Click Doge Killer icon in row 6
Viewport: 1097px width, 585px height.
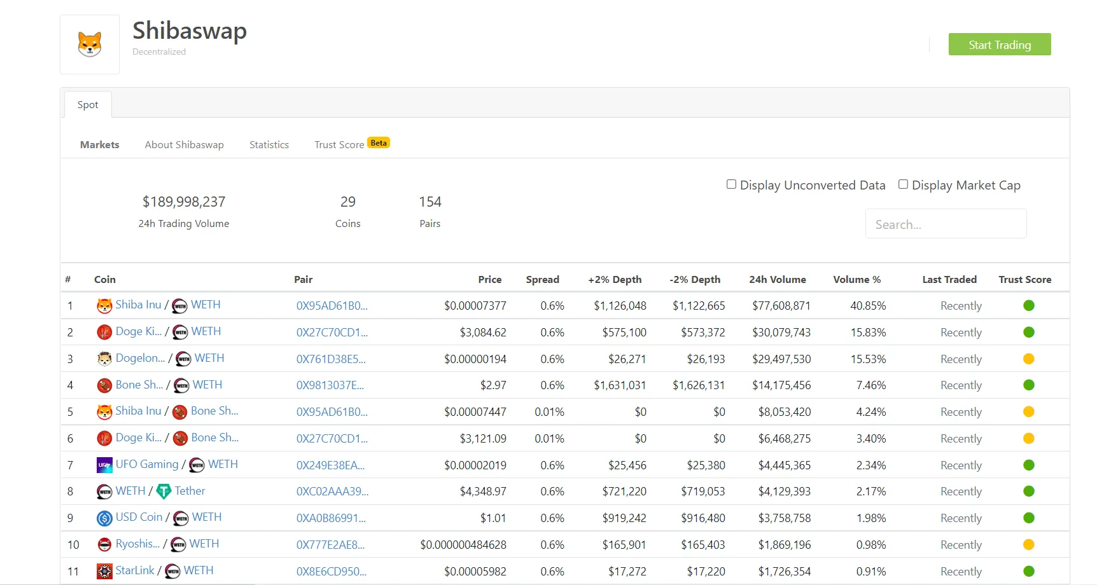pyautogui.click(x=104, y=439)
